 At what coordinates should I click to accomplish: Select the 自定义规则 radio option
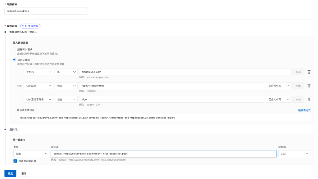pyautogui.click(x=14, y=60)
